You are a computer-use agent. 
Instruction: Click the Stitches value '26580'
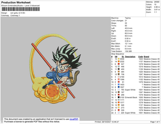[x=157, y=2]
